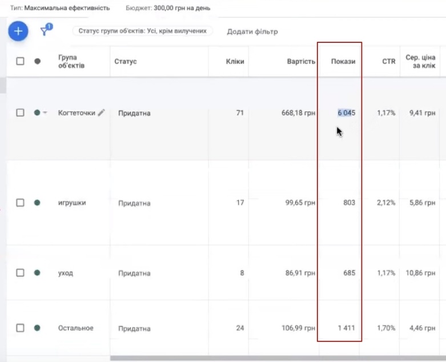The image size is (446, 362).
Task: Open the Остальное asset group link
Action: click(x=75, y=328)
